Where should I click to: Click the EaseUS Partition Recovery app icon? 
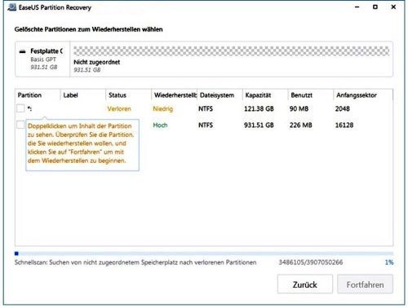pyautogui.click(x=11, y=7)
